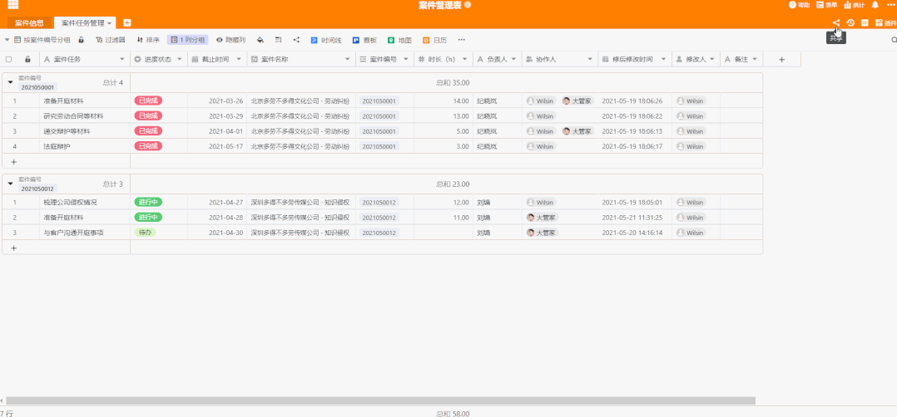Switch to the 案件信息 tab
Screen dimensions: 897x417
(30, 23)
